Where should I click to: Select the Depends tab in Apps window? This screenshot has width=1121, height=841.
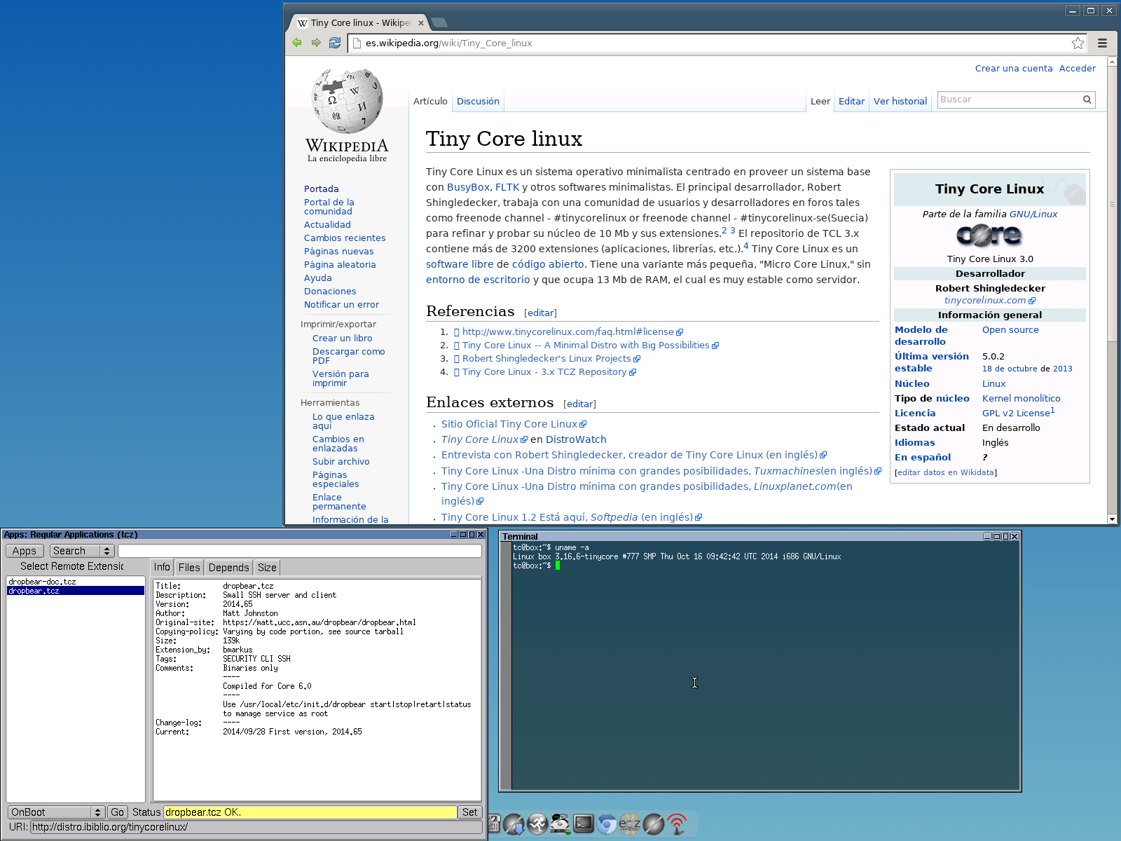228,567
